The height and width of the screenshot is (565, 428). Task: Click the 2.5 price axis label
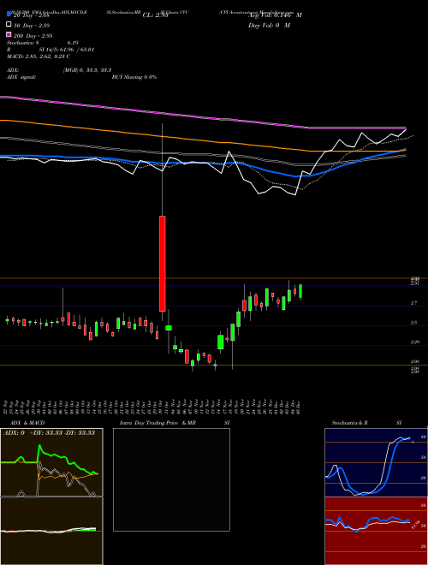(x=414, y=323)
